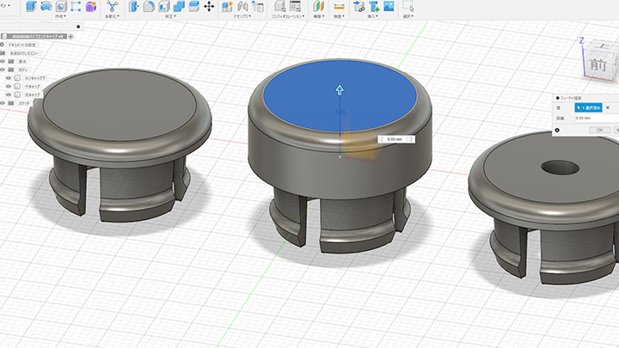Select the Combine bodies icon

pos(179,6)
